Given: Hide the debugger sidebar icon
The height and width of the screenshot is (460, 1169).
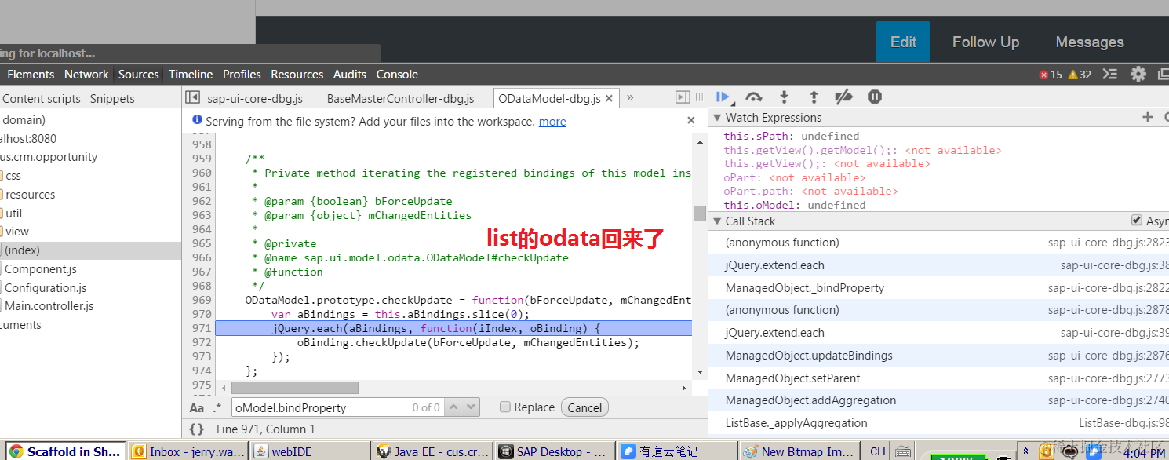Looking at the screenshot, I should [683, 97].
